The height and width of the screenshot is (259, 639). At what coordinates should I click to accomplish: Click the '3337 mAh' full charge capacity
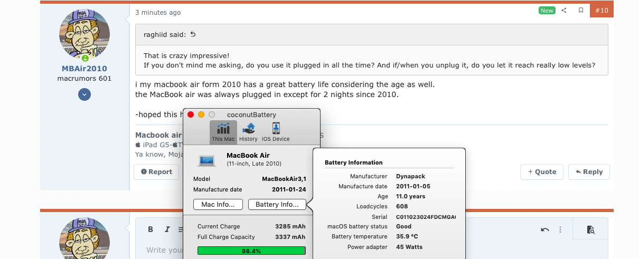pos(290,237)
